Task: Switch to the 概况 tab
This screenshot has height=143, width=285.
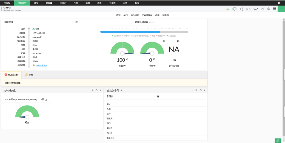Action: click(x=118, y=15)
